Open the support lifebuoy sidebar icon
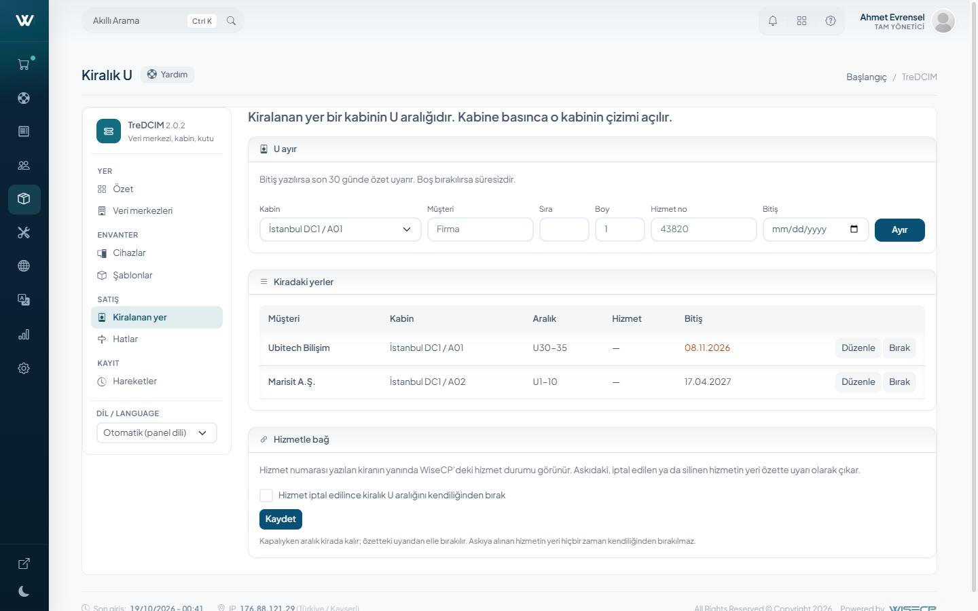This screenshot has height=611, width=978. point(24,98)
